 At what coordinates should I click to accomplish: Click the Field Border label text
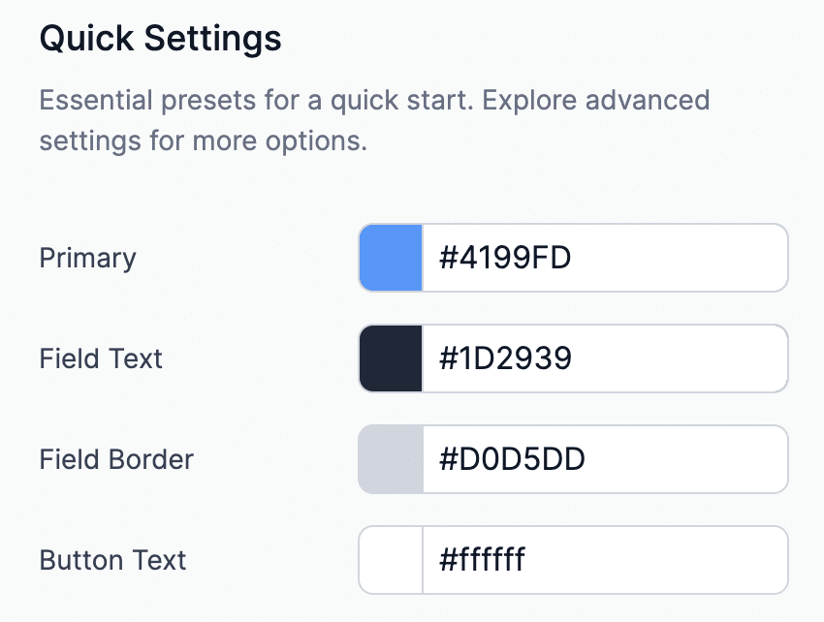113,459
